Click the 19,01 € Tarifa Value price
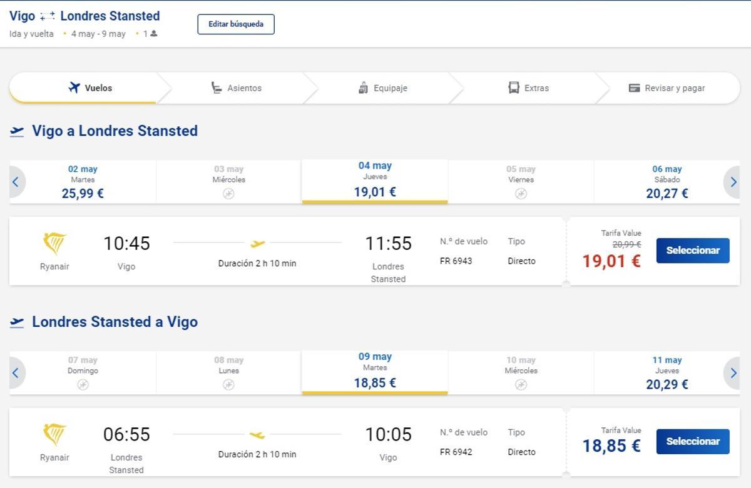This screenshot has width=751, height=488. (x=611, y=261)
